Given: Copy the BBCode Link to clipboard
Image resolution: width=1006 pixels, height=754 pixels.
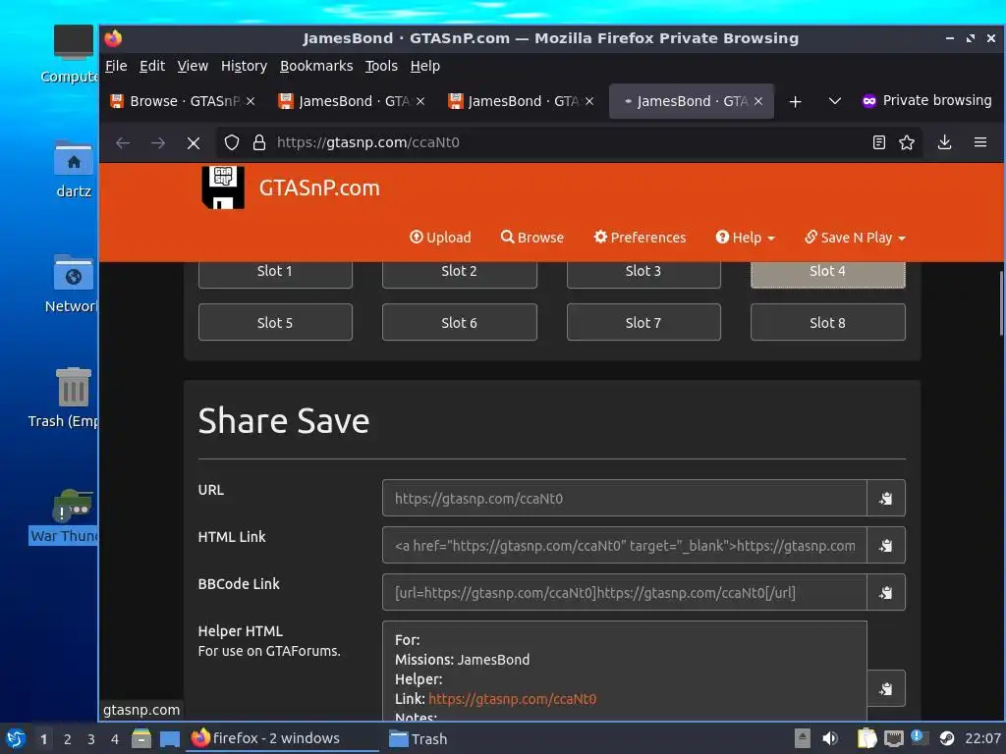Looking at the screenshot, I should (885, 592).
